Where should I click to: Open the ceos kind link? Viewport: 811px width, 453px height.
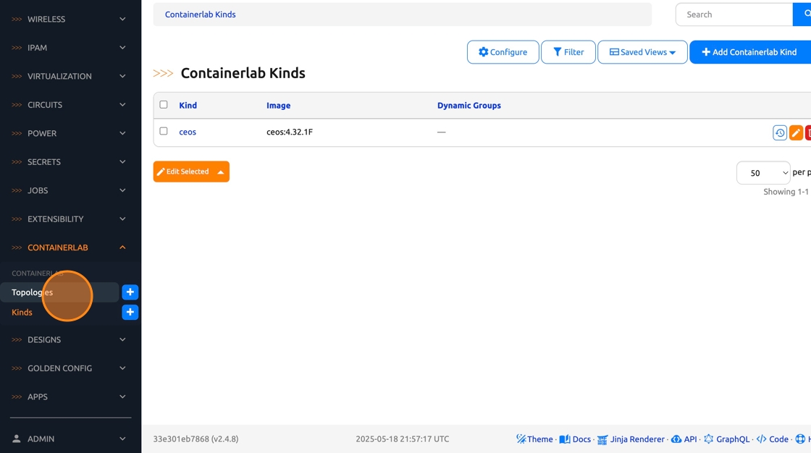click(188, 132)
